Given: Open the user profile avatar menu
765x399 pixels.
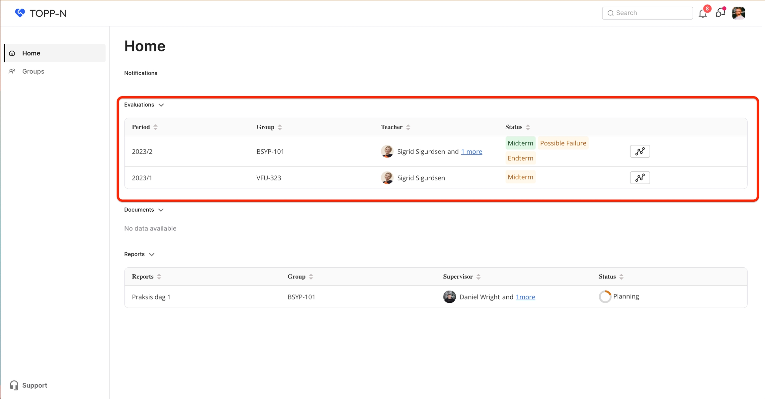Looking at the screenshot, I should (x=738, y=13).
